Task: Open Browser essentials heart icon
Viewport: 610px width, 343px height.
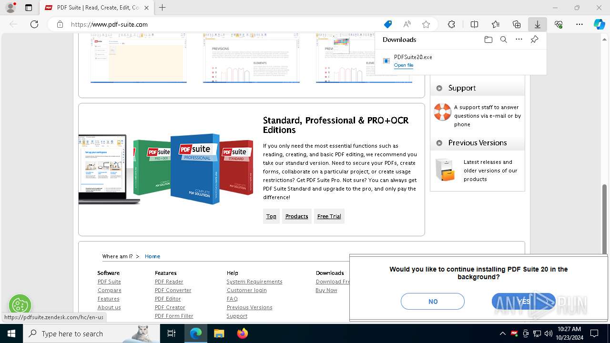Action: point(559,24)
